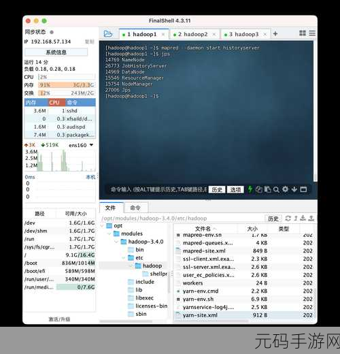Viewport: 340px width, 354px height.
Task: Click the down-arrow icon in terminal toolbar
Action: pos(294,189)
